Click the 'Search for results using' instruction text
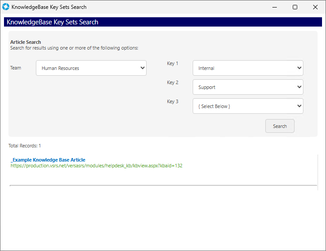326x251 pixels. pyautogui.click(x=74, y=48)
